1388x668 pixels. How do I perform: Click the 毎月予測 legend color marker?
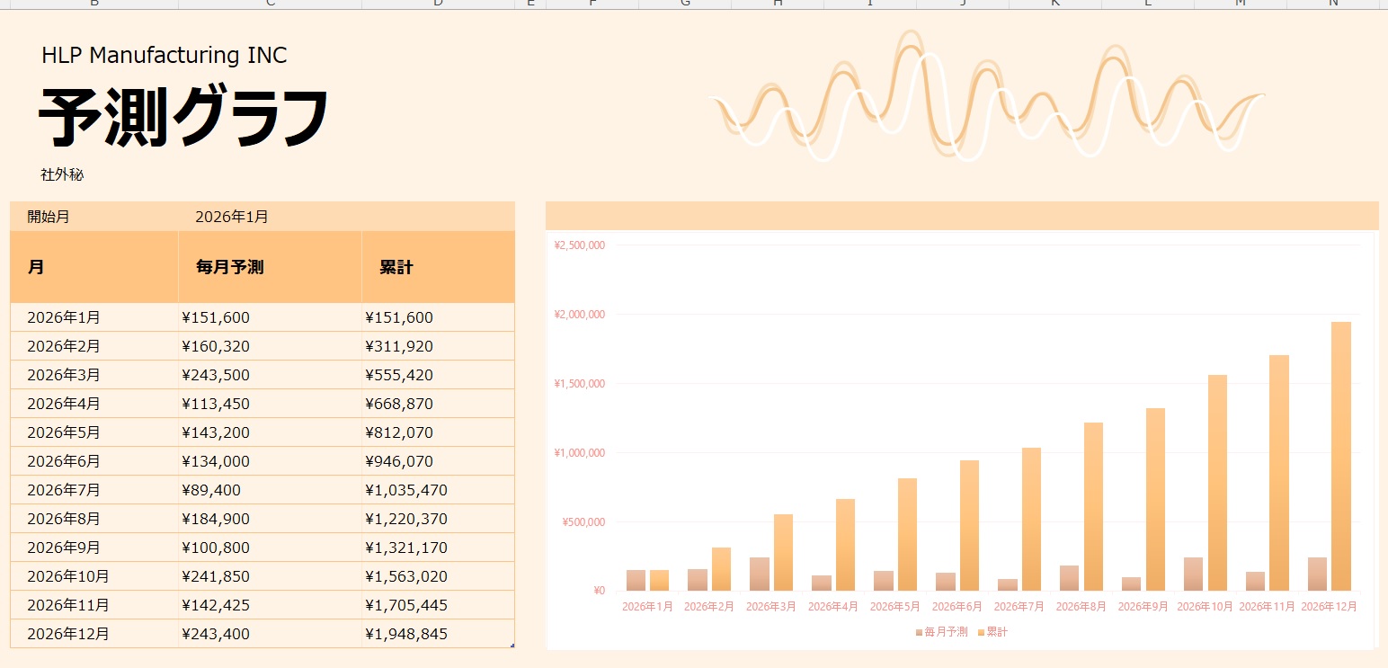coord(919,633)
